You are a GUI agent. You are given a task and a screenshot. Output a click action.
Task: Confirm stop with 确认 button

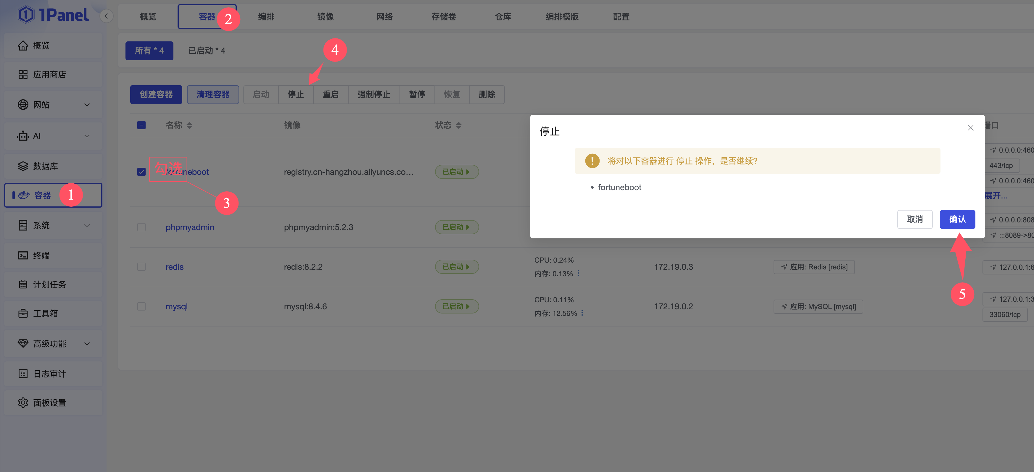957,219
